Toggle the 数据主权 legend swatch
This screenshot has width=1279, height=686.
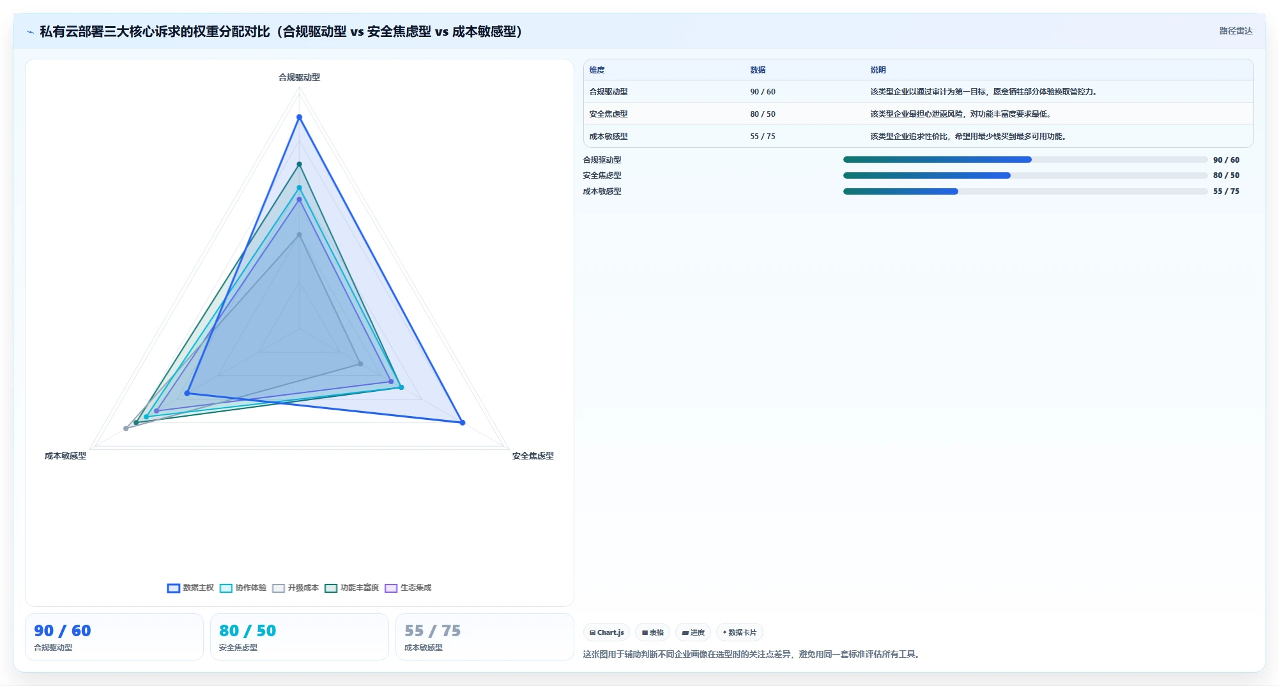(173, 588)
